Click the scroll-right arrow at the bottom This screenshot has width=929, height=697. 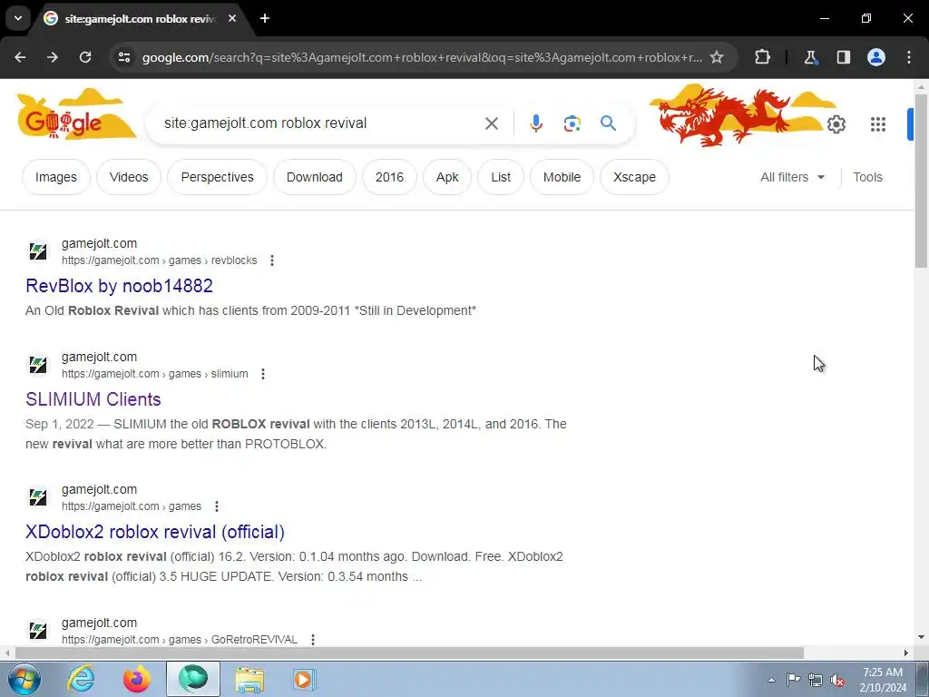tap(906, 653)
